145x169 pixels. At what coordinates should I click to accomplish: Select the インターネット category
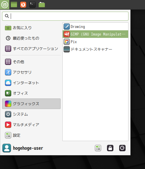coord(31,83)
